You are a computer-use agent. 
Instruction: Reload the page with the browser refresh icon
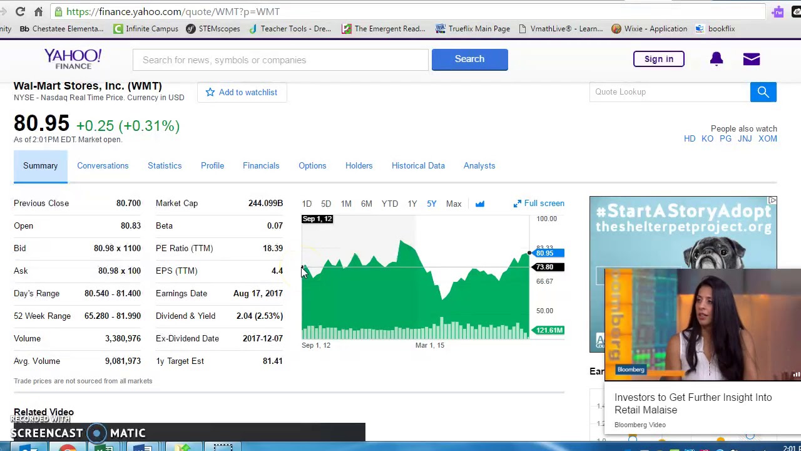(x=20, y=11)
